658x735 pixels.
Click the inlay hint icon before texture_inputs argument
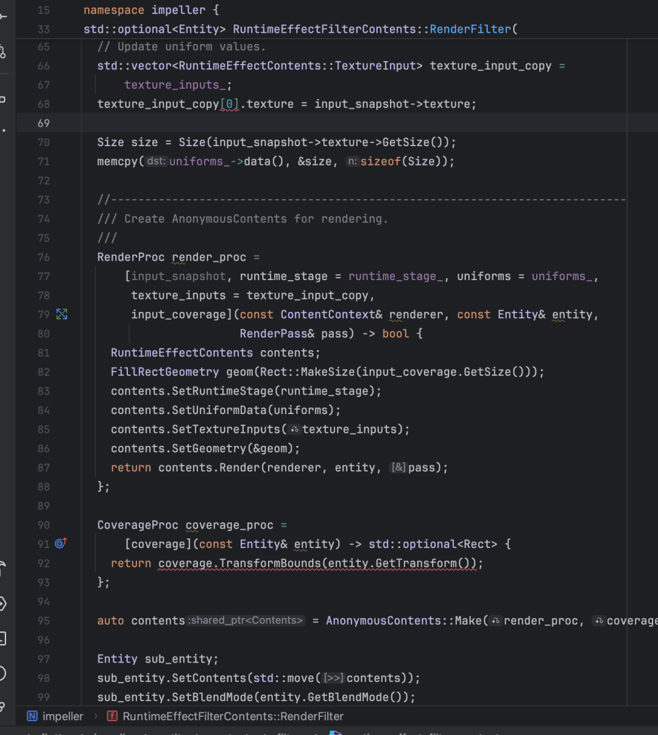click(295, 429)
